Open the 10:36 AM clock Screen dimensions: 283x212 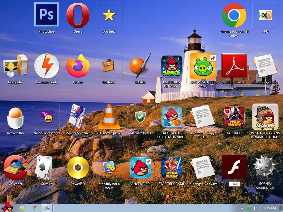click(269, 208)
